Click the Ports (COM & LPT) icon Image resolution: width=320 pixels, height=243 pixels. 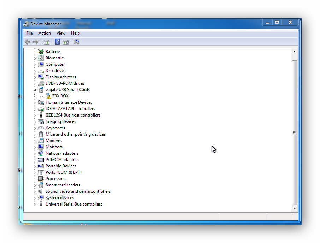(x=41, y=172)
